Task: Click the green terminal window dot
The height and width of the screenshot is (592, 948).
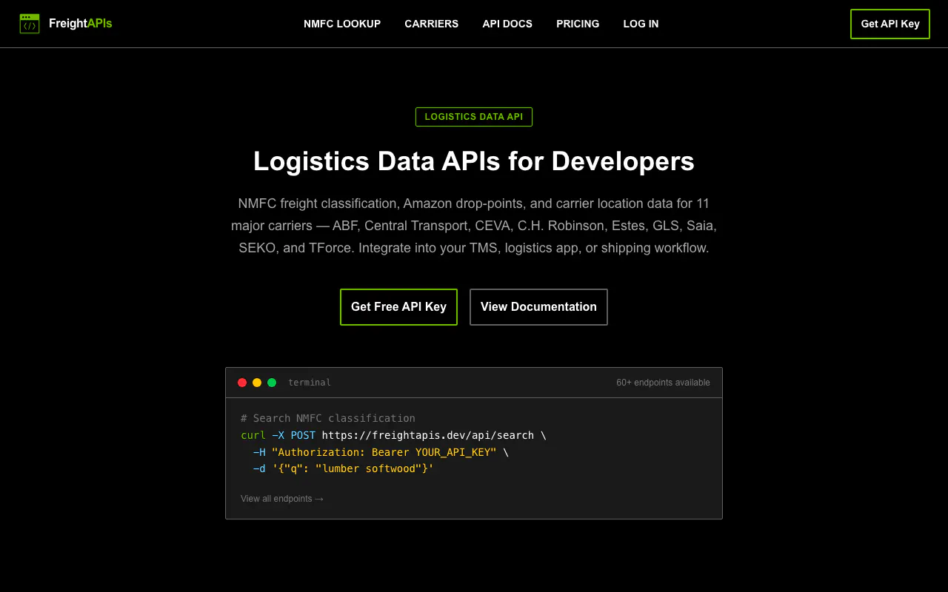Action: 272,383
